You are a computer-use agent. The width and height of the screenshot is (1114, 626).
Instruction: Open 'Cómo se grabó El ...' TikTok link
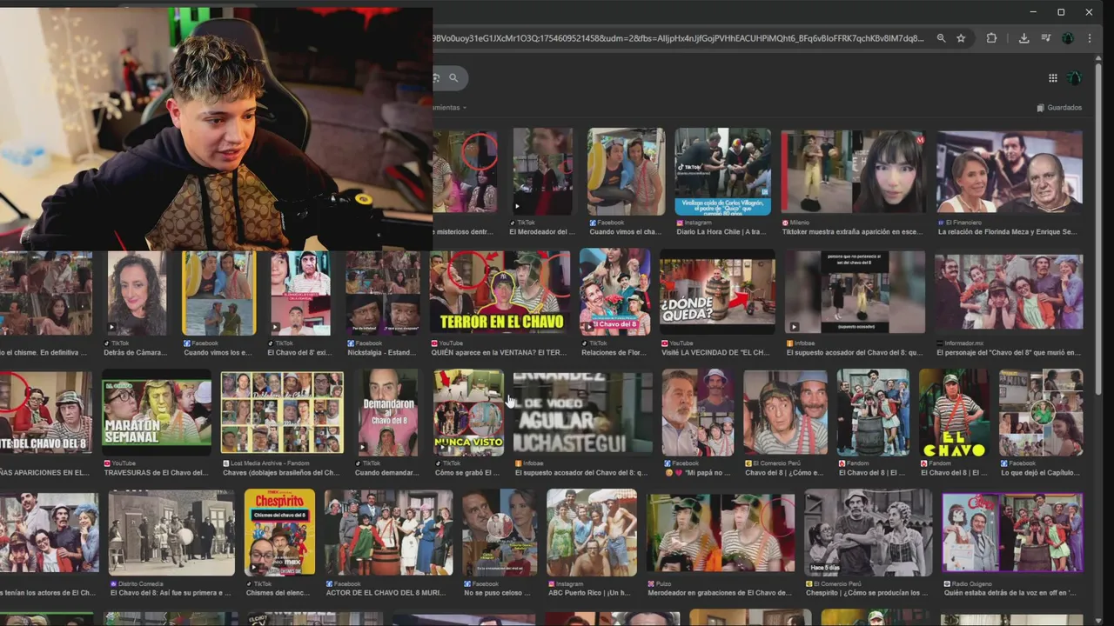(x=467, y=473)
